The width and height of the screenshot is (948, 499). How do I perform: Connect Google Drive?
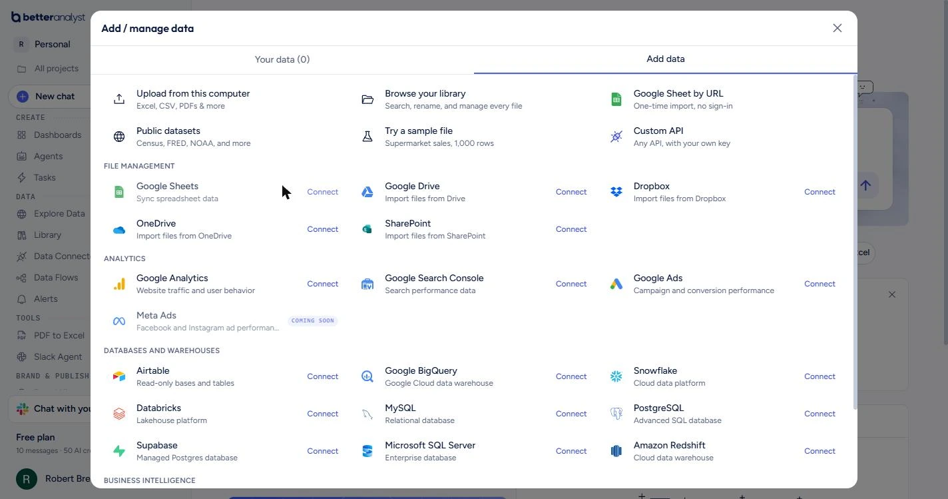[571, 192]
